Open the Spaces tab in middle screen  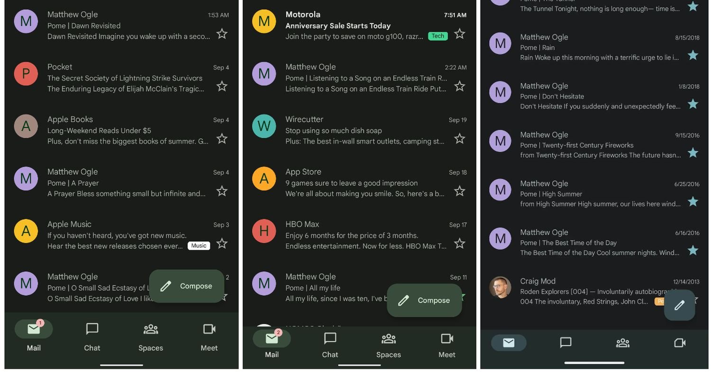tap(388, 345)
